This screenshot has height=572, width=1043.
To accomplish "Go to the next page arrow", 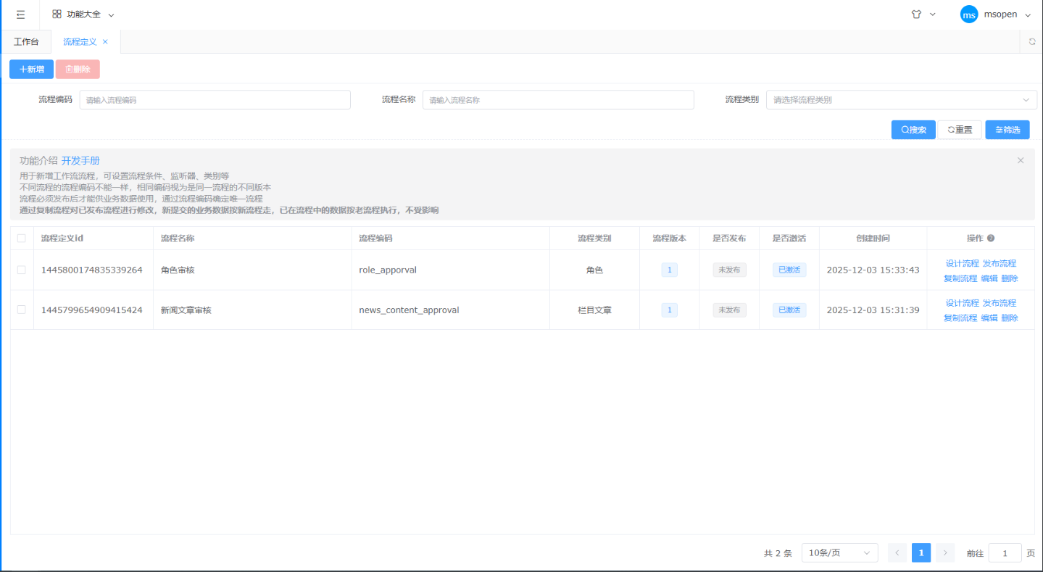I will 944,552.
